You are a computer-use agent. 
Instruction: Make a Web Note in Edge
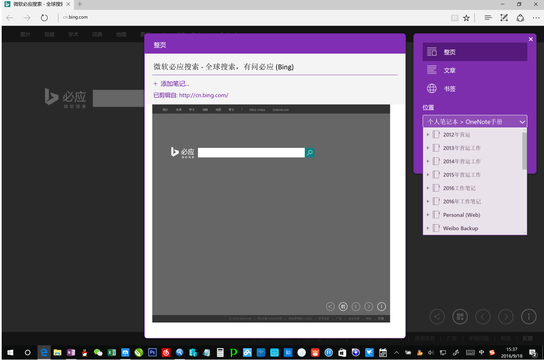coord(504,18)
